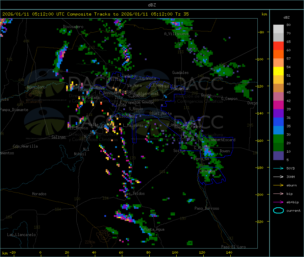Click the cyan current ellipse legend icon

[278, 210]
